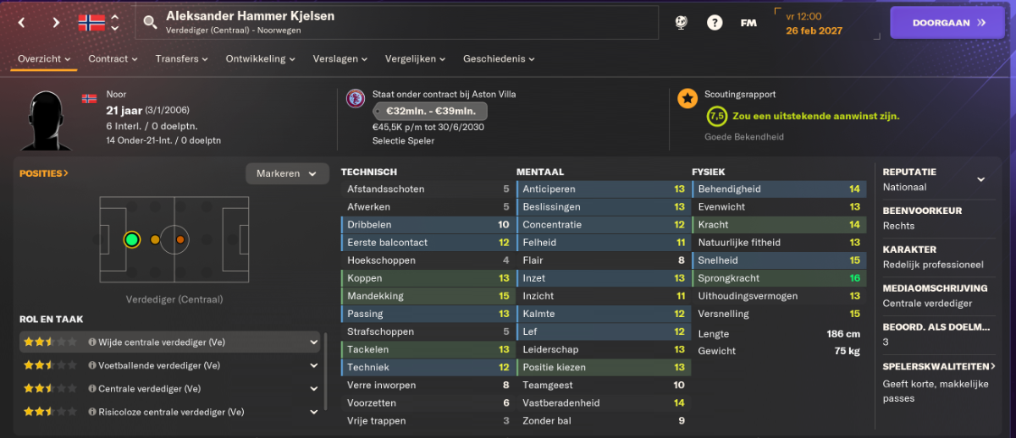Viewport: 1016px width, 438px height.
Task: Go forward with the right arrow
Action: tap(56, 23)
